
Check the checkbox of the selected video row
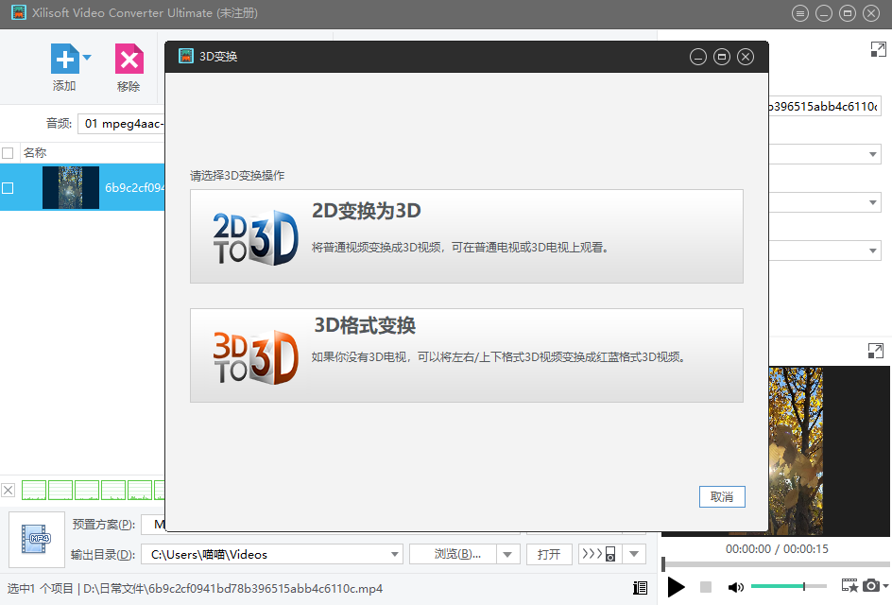pyautogui.click(x=9, y=188)
